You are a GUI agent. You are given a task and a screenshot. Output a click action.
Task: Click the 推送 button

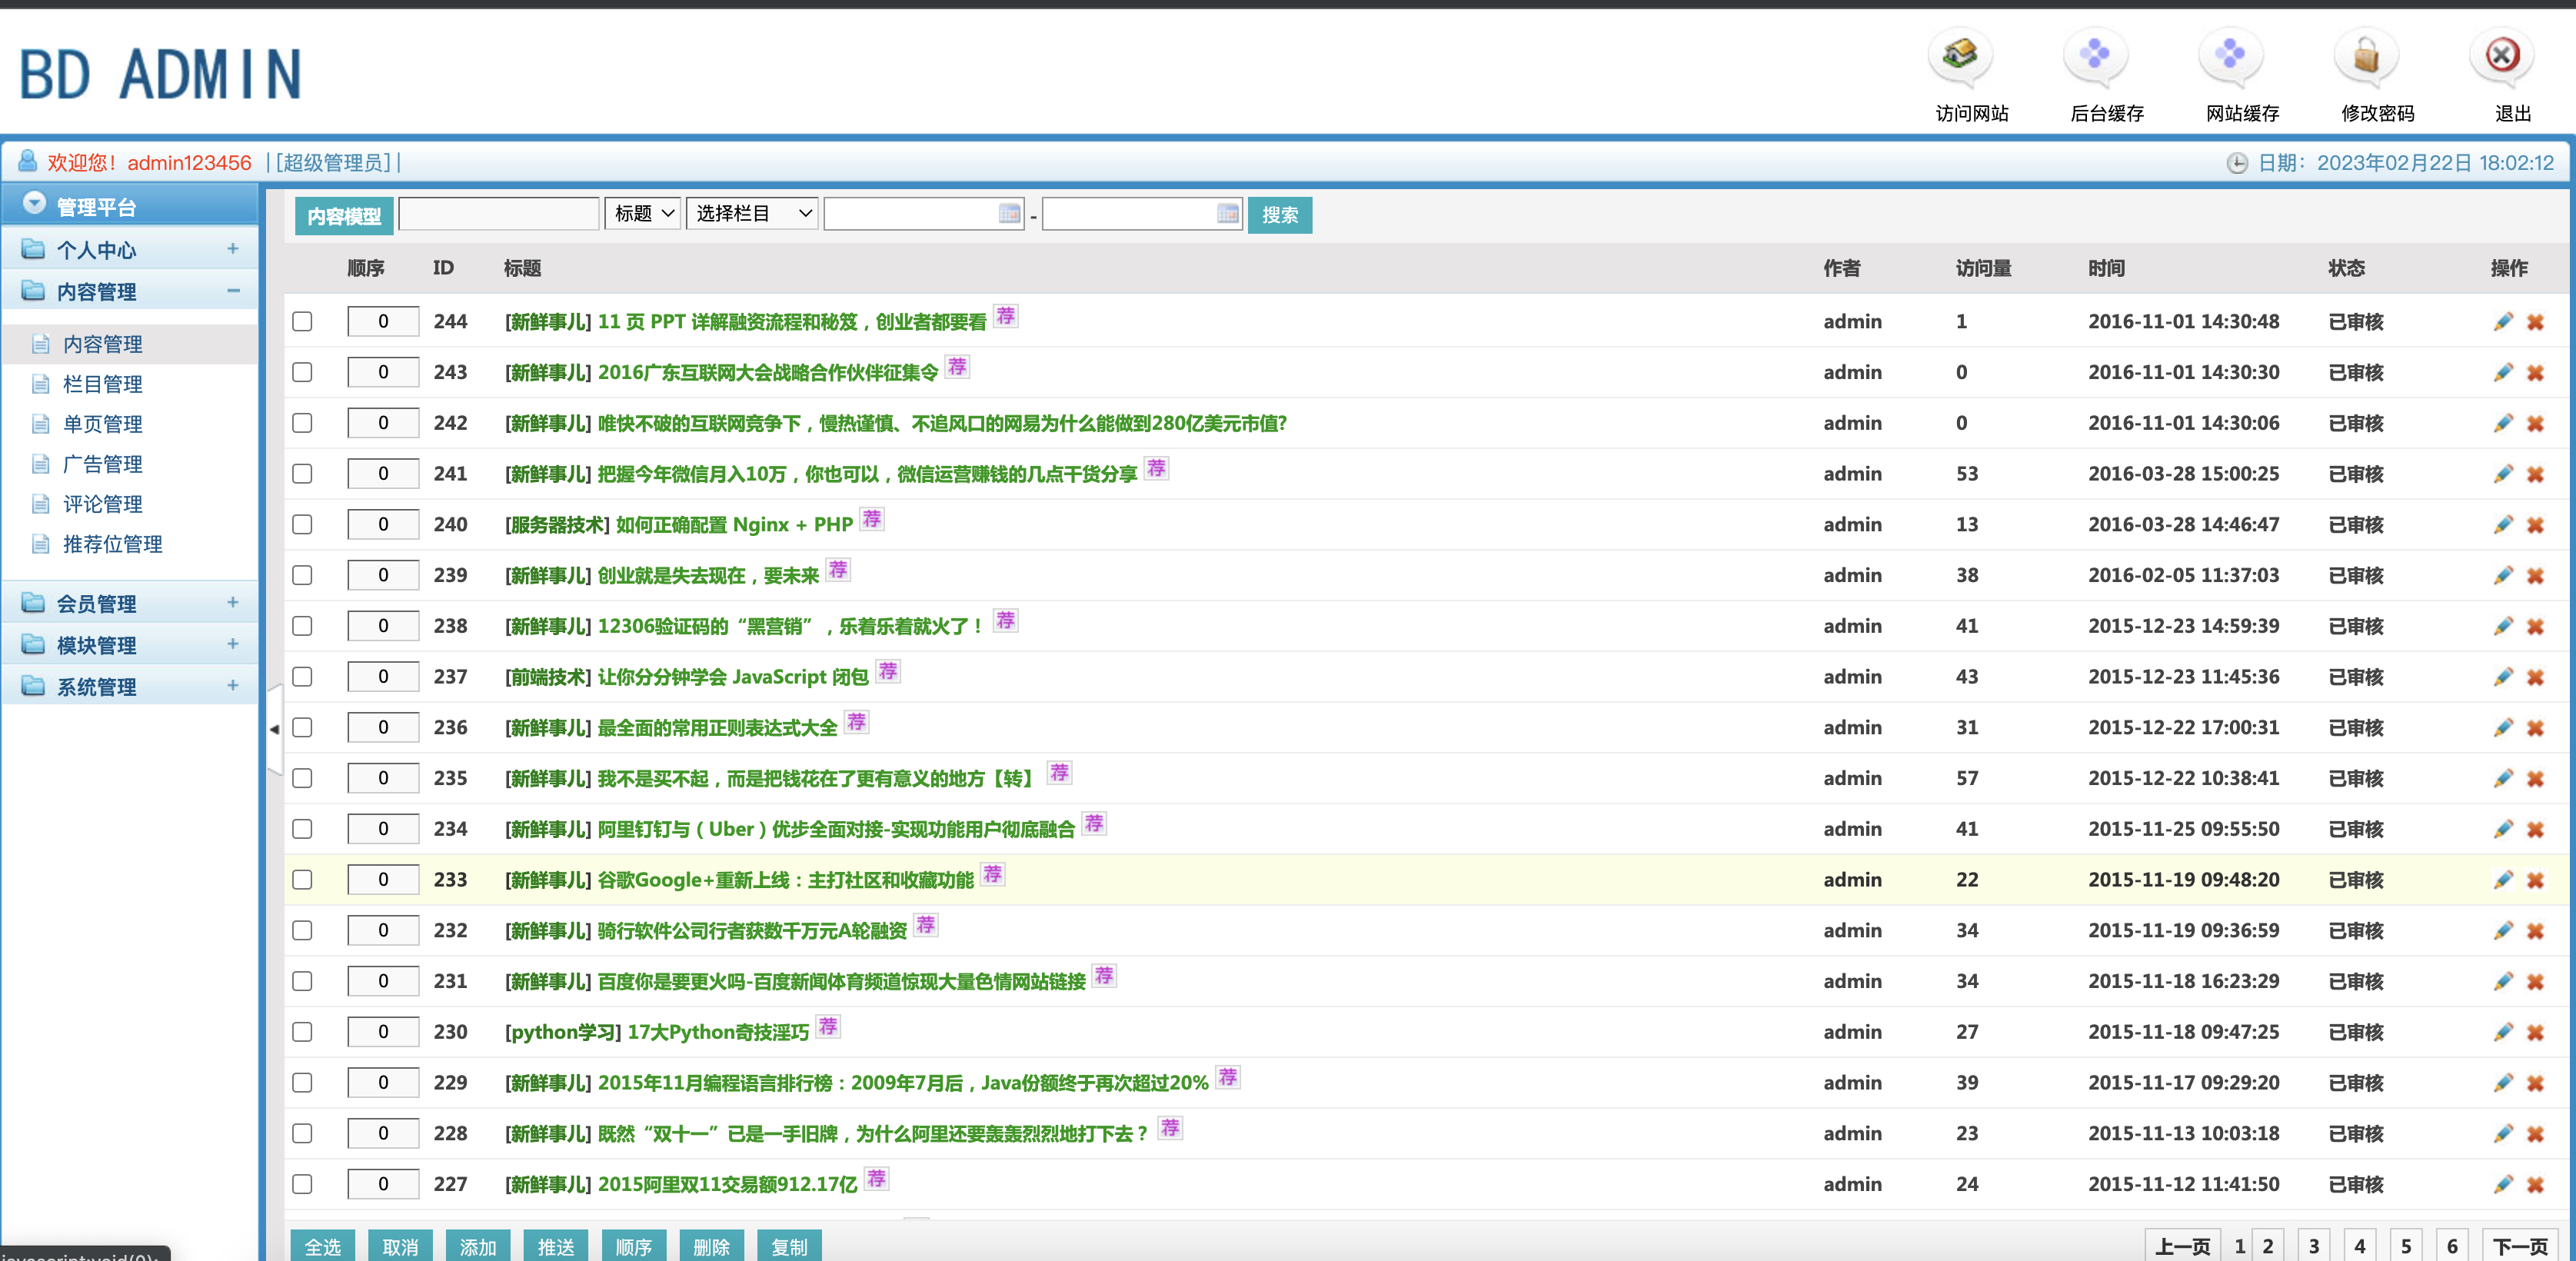click(556, 1246)
